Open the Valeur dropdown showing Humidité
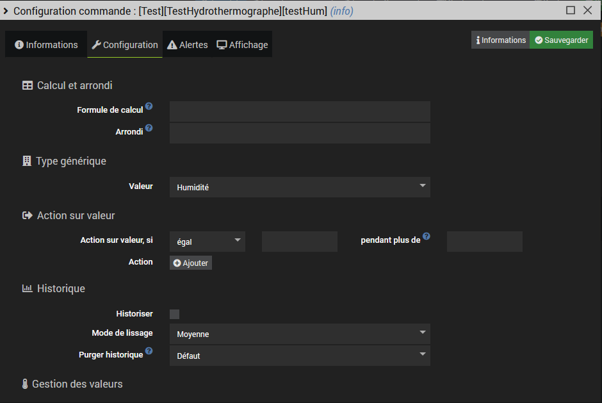 [300, 187]
